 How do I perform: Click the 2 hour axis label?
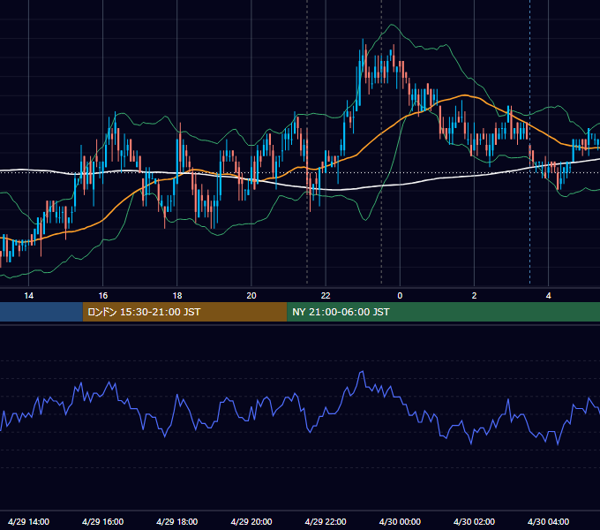(x=474, y=296)
